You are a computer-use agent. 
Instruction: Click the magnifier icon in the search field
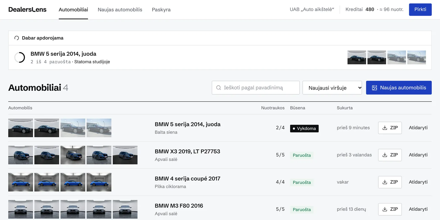coord(219,88)
